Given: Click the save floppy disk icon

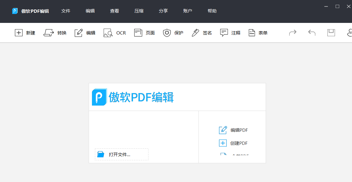Looking at the screenshot, I should [331, 33].
